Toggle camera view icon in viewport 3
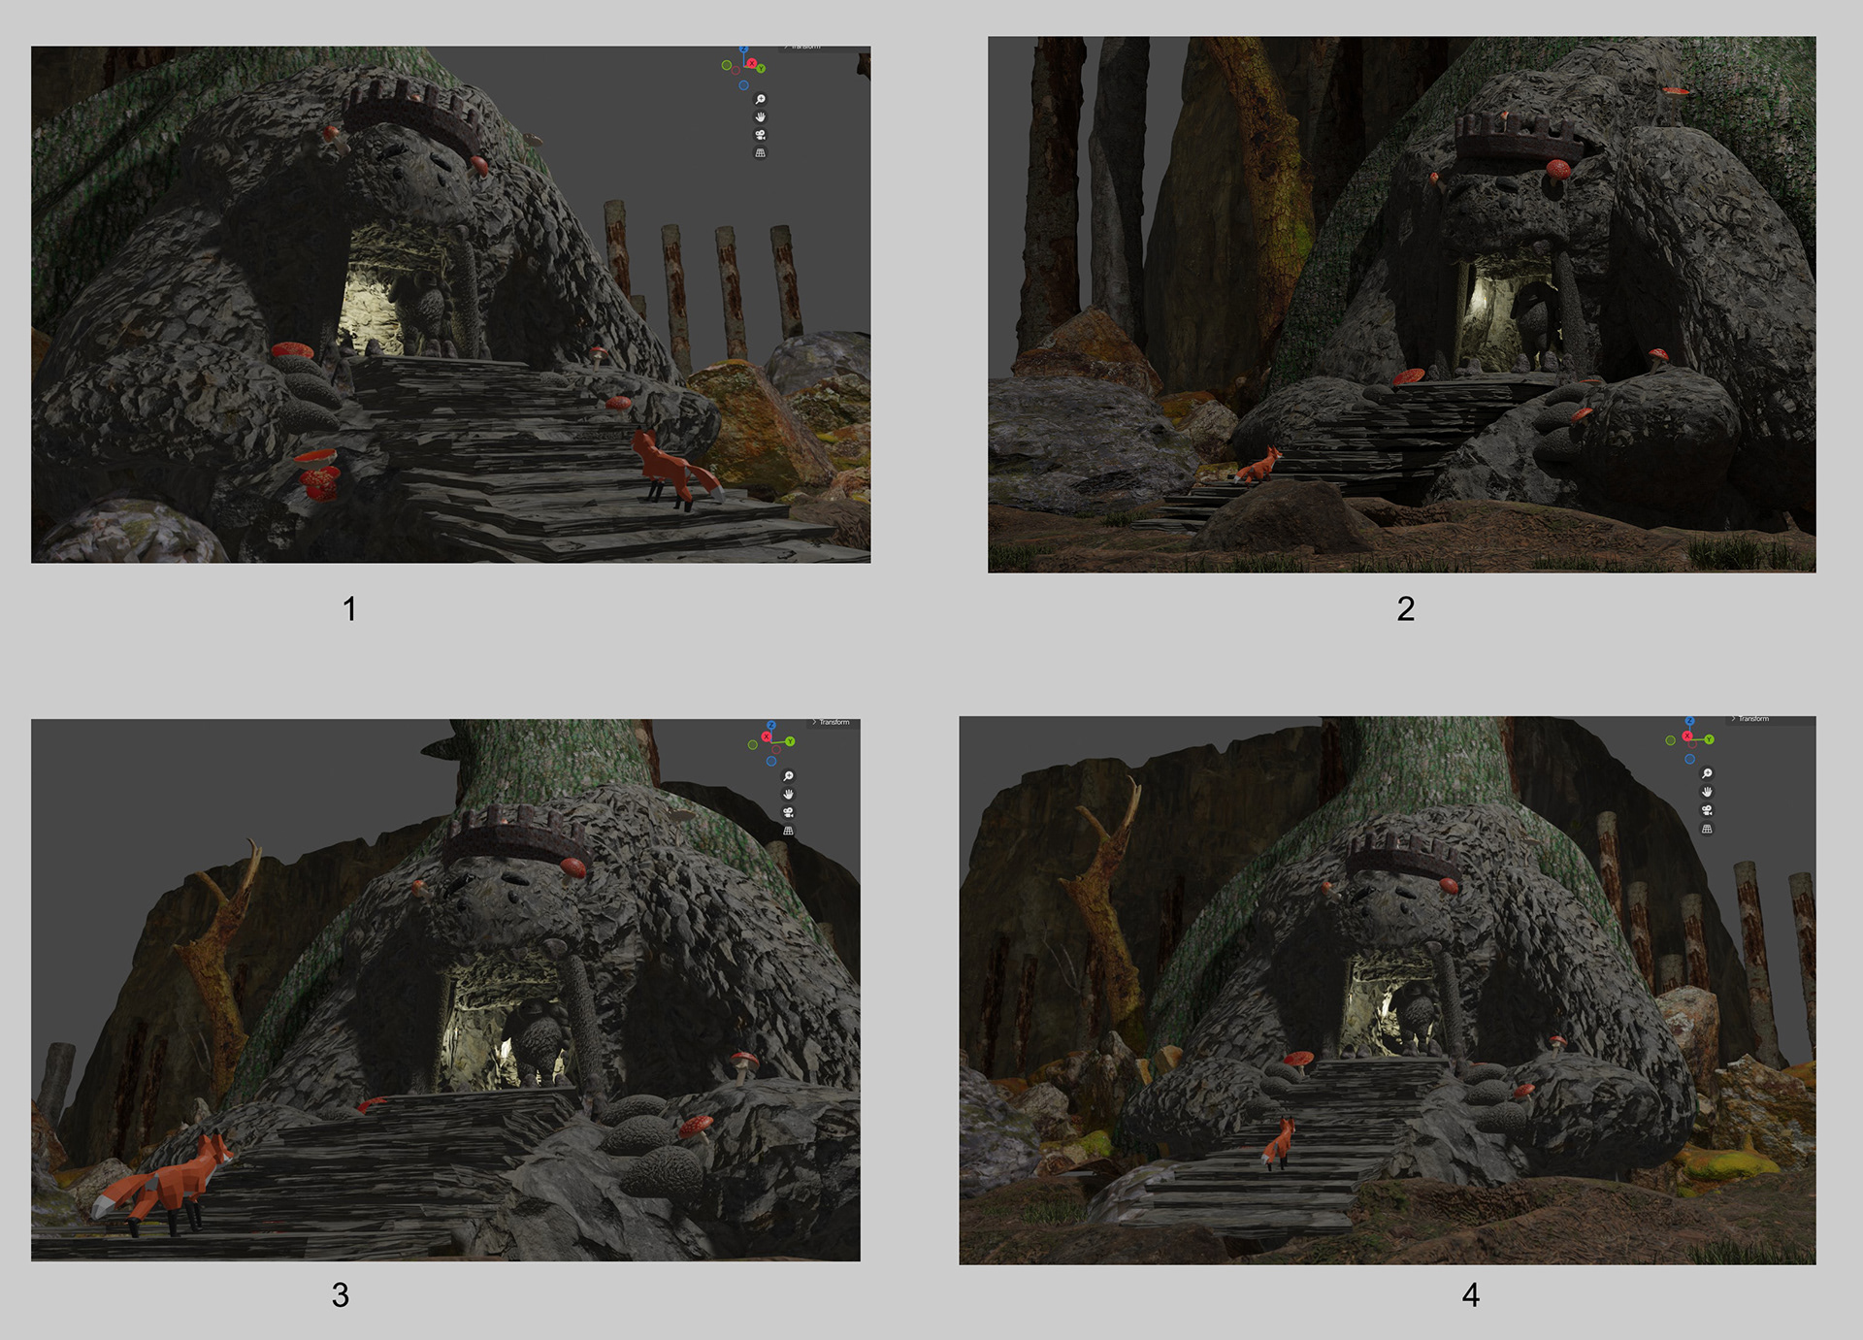The height and width of the screenshot is (1340, 1863). pyautogui.click(x=789, y=812)
